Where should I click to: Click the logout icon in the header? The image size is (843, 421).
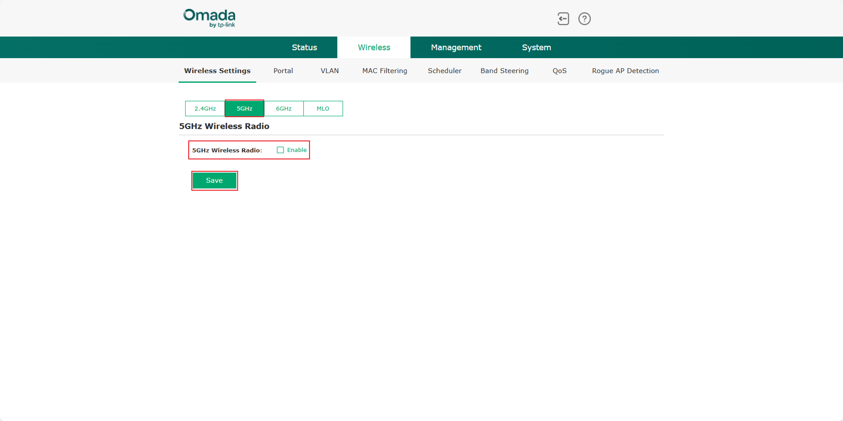[x=563, y=19]
